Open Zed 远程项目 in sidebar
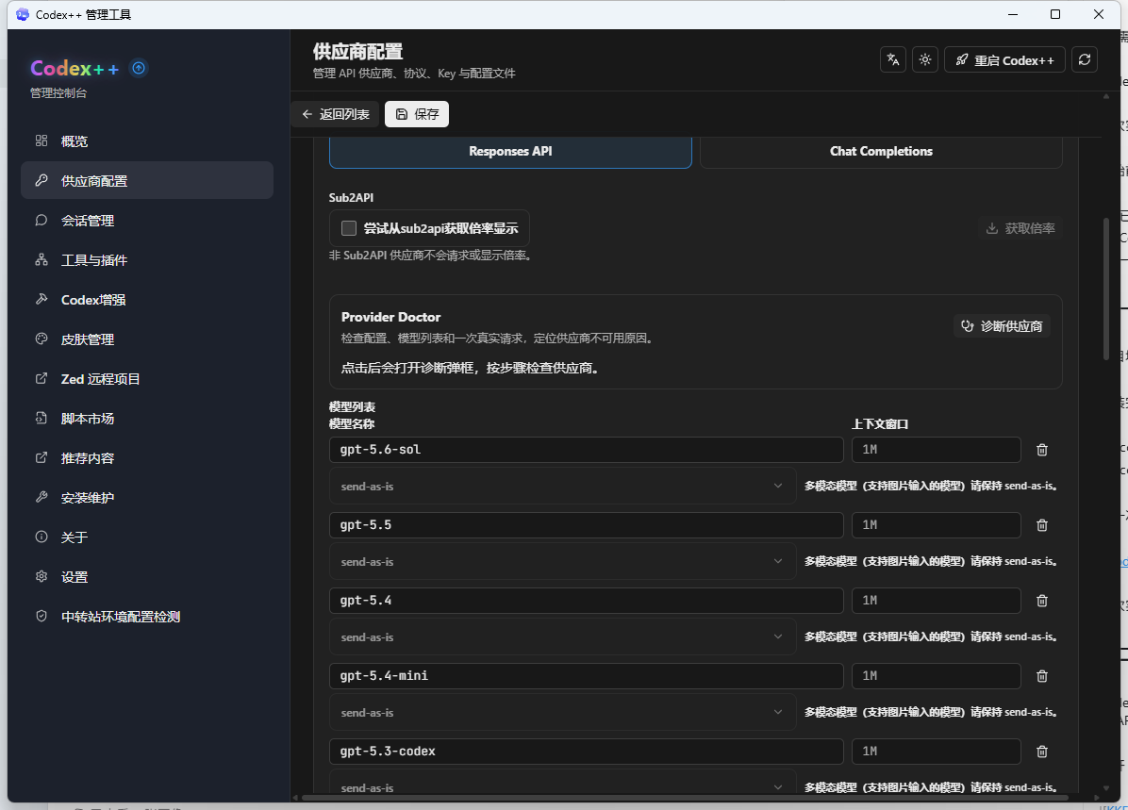 (x=147, y=378)
